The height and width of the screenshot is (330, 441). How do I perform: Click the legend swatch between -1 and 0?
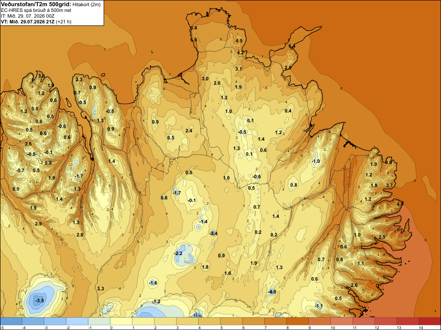click(x=99, y=321)
